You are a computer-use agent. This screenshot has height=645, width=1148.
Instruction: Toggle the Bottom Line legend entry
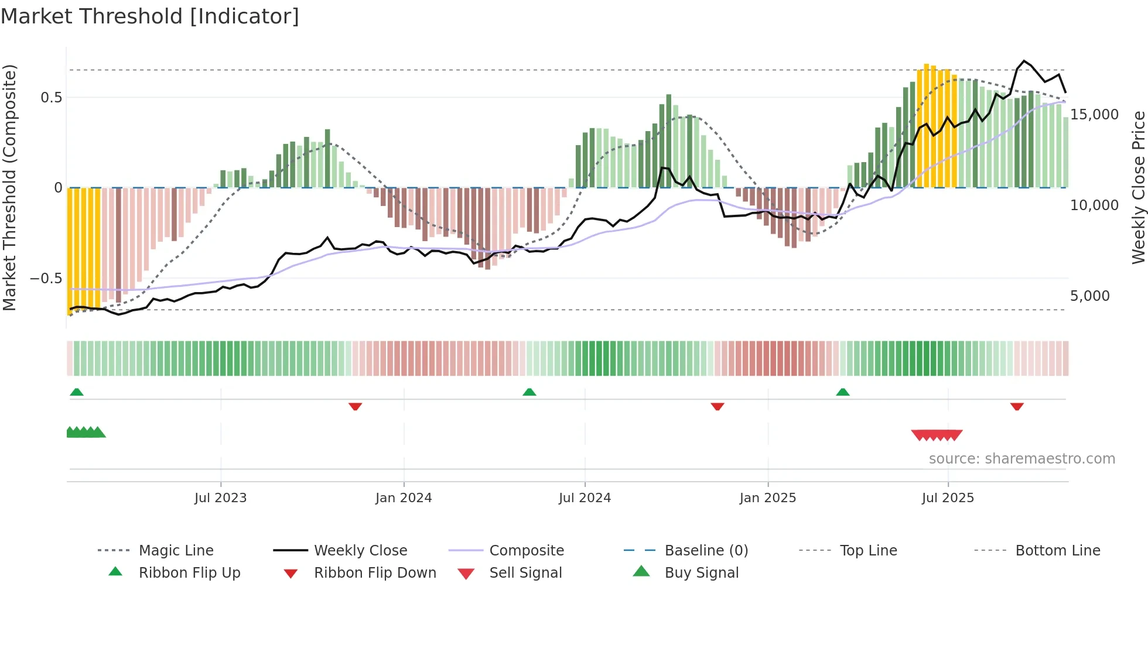click(1057, 551)
